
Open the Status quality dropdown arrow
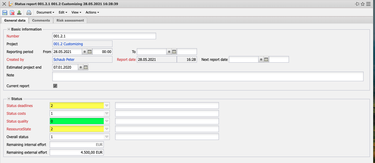[106, 121]
